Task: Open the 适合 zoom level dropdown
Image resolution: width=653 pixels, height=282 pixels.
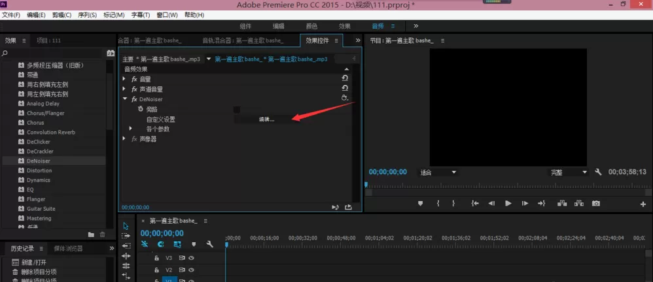Action: [x=438, y=172]
